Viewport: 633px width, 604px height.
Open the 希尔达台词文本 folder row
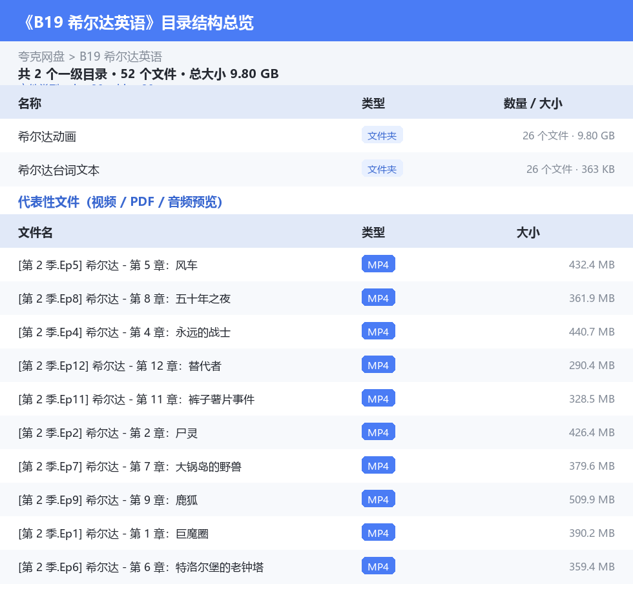[x=316, y=169]
